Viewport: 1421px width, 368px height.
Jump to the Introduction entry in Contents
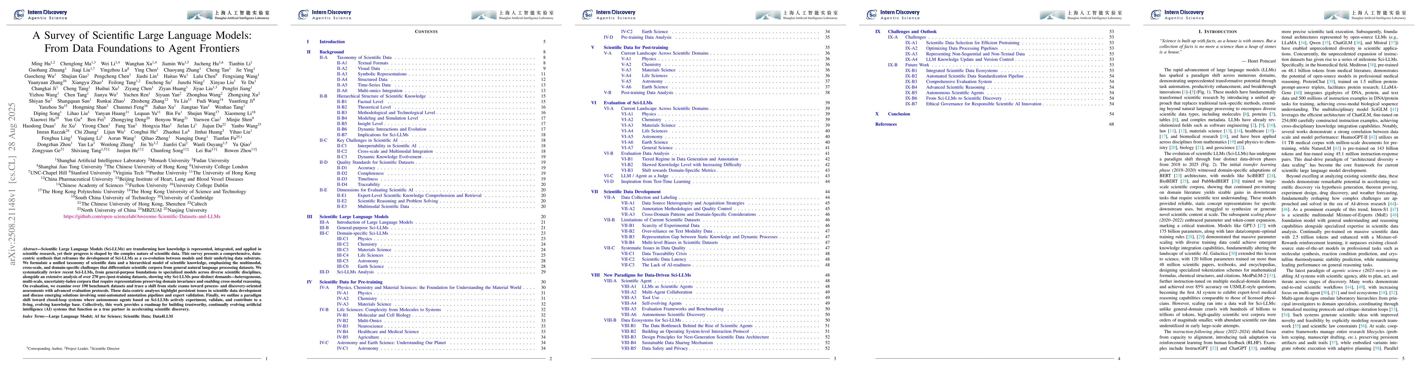click(332, 42)
